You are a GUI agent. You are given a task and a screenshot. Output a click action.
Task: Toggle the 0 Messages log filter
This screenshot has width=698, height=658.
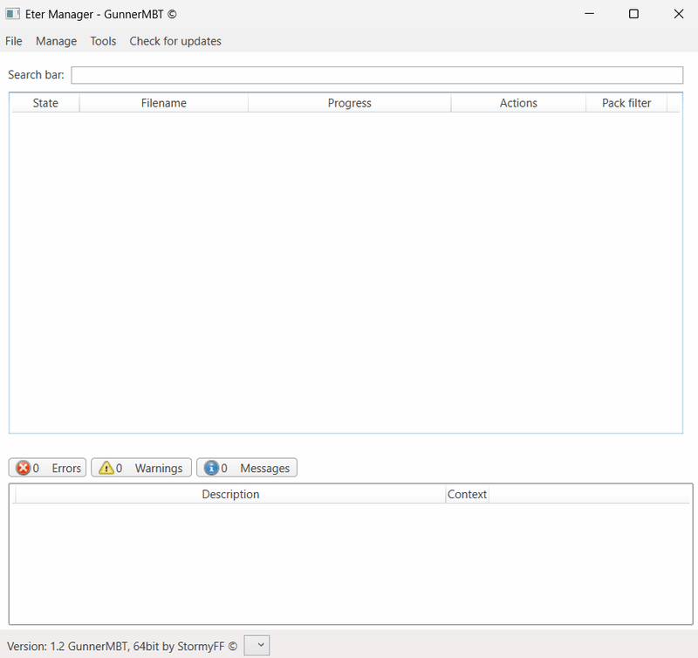point(247,468)
